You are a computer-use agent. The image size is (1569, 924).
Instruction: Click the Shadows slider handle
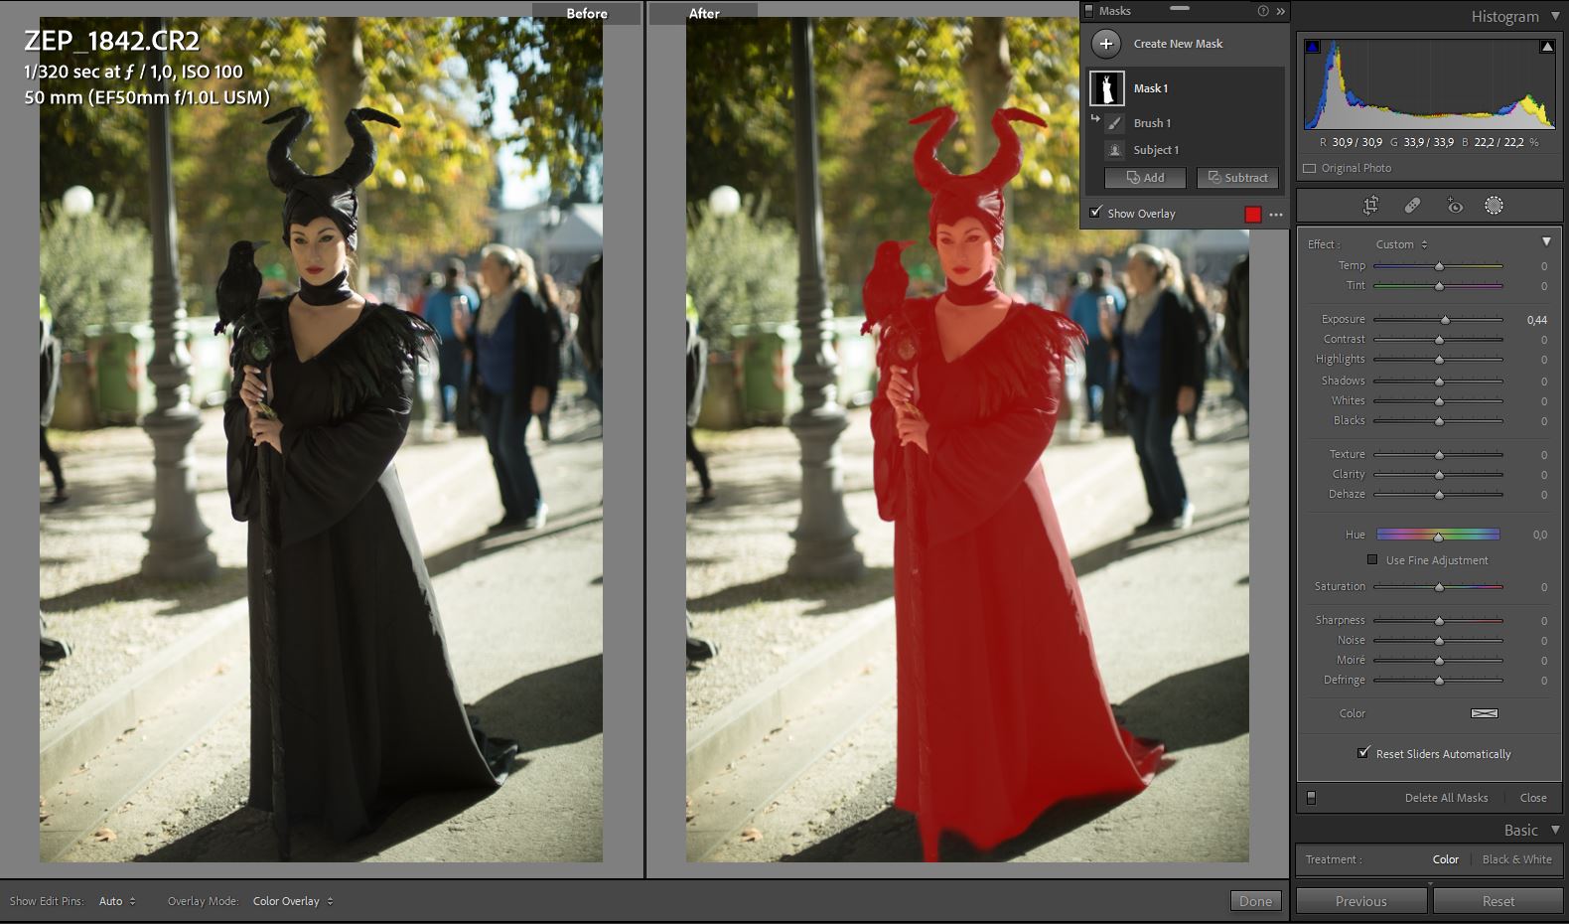1439,382
